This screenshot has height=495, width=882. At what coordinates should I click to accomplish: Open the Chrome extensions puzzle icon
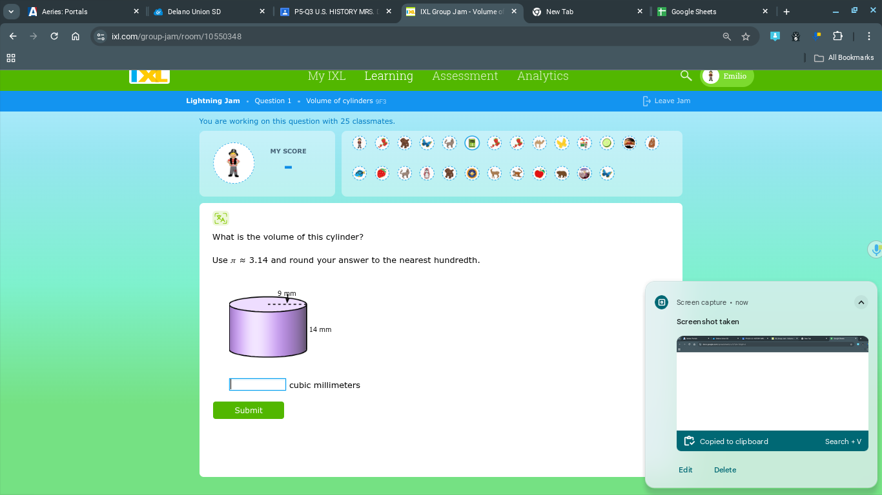click(x=837, y=37)
